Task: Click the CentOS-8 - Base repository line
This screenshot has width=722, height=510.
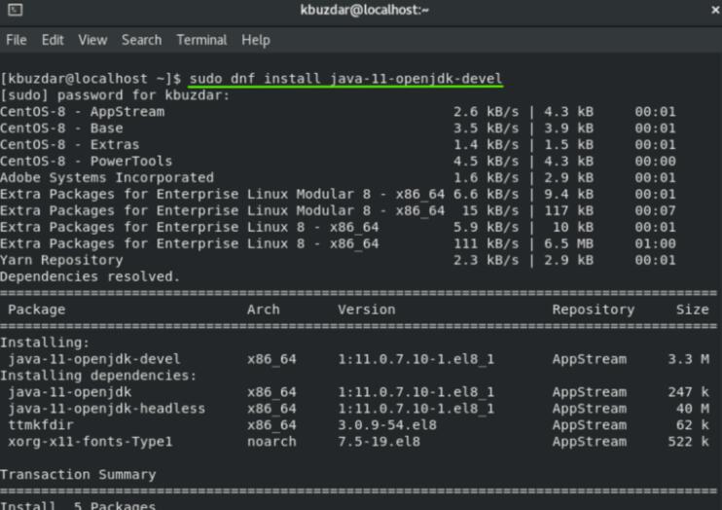Action: click(x=338, y=128)
